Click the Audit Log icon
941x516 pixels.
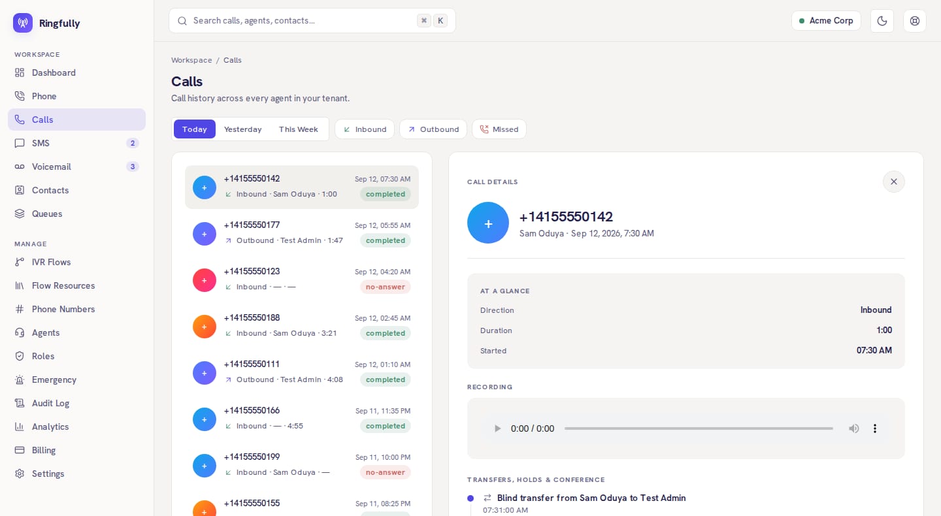click(20, 403)
